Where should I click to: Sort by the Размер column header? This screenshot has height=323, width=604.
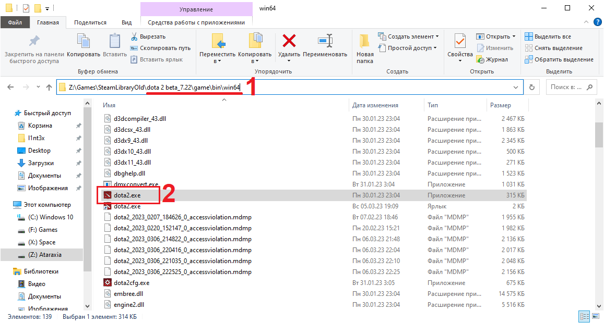[501, 105]
